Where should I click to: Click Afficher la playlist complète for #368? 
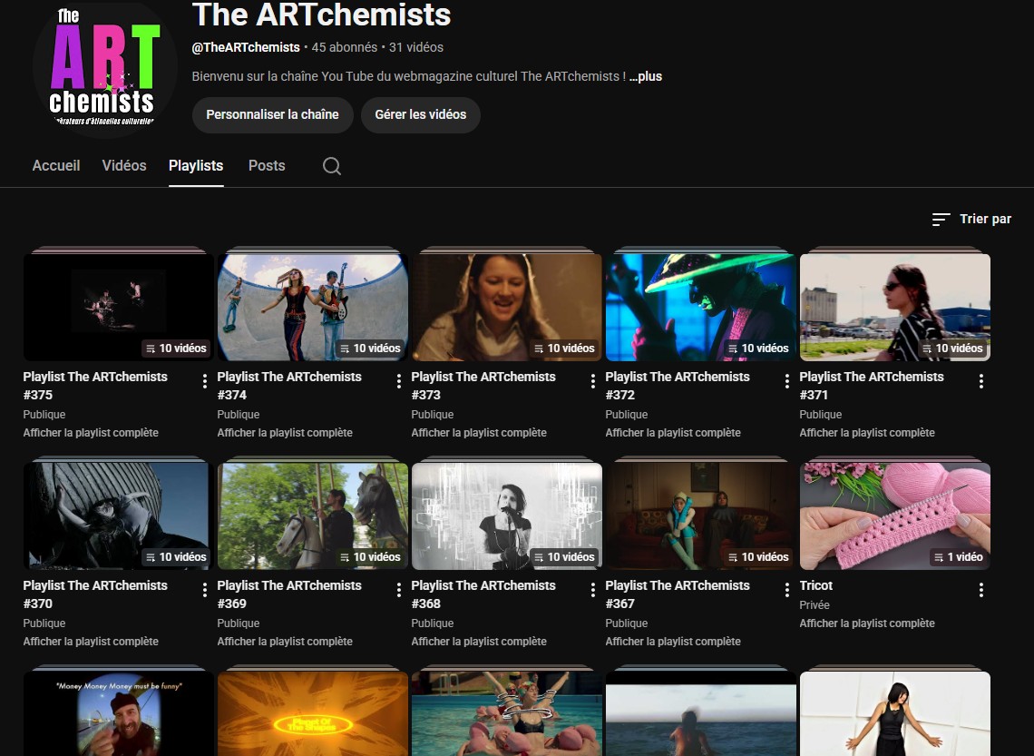click(479, 642)
